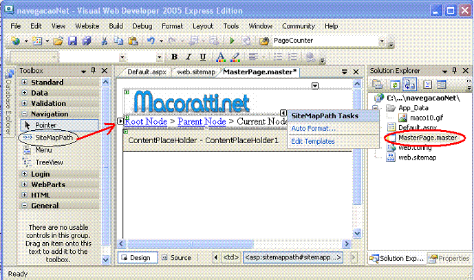Open the Database Explorer side tab
Image resolution: width=474 pixels, height=280 pixels.
(9, 103)
